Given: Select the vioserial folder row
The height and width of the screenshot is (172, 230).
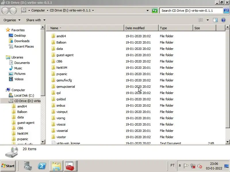Looking at the screenshot, I should [x=136, y=131].
